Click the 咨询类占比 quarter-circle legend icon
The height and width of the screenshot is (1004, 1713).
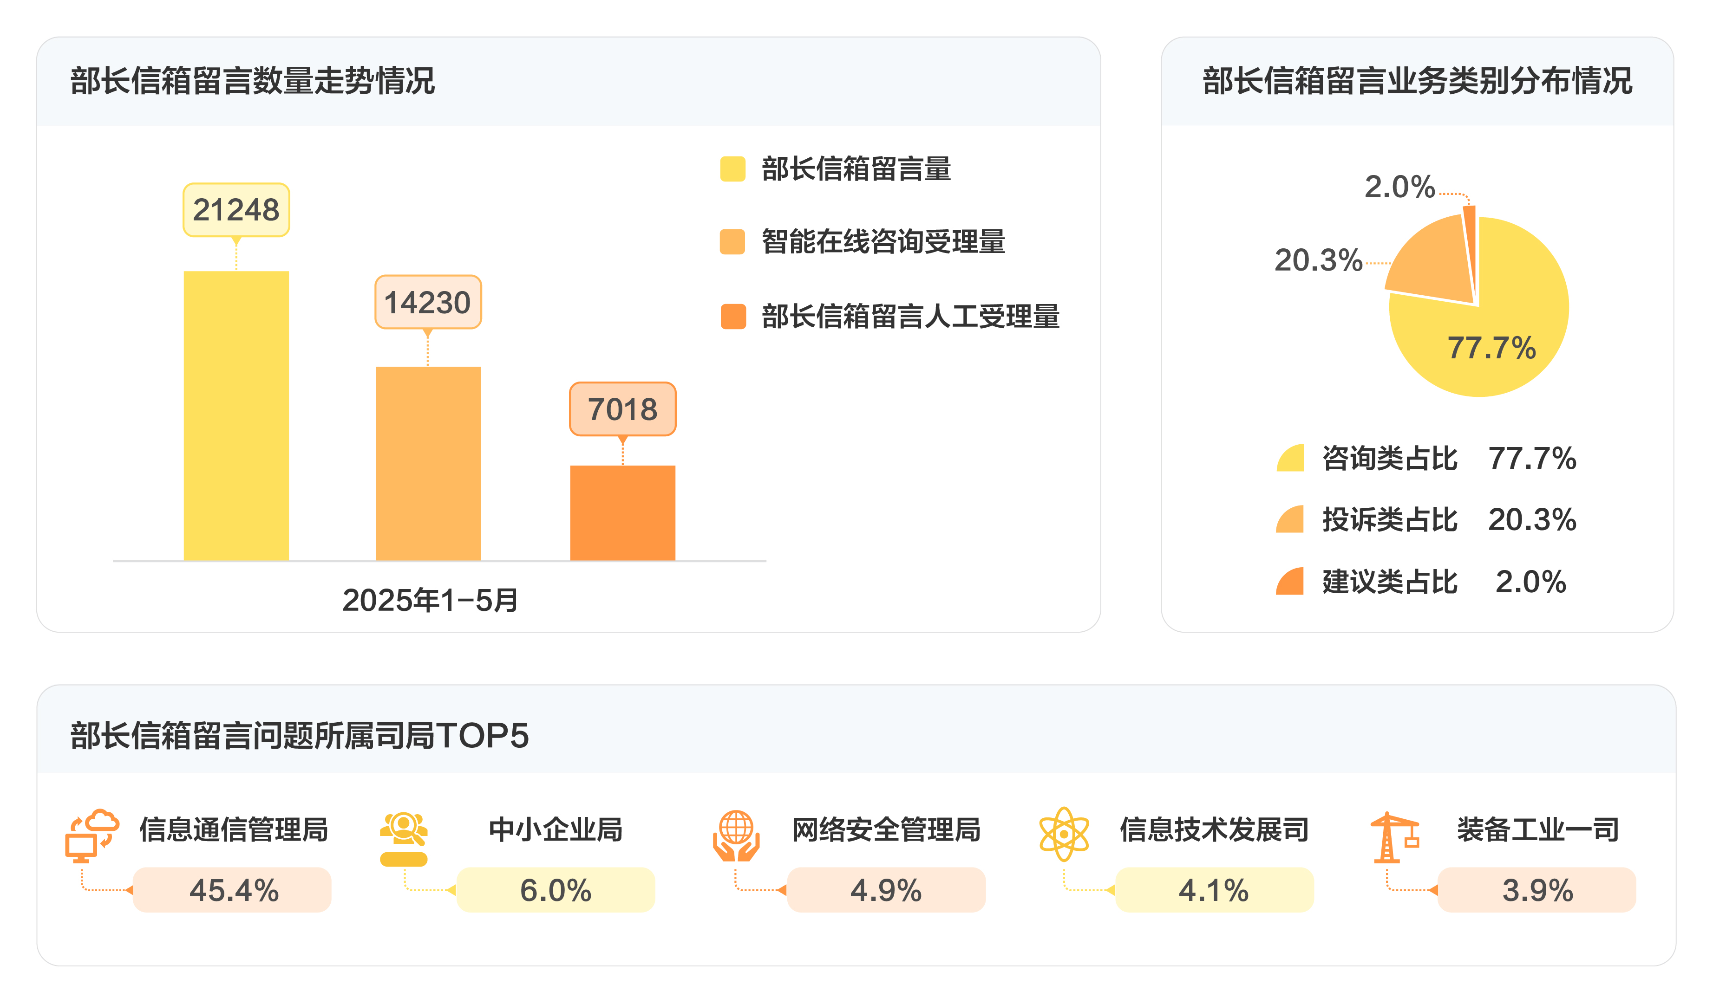(1290, 458)
